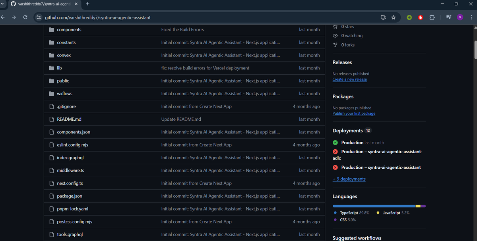The image size is (477, 241).
Task: View site information icon in address bar
Action: 39,17
